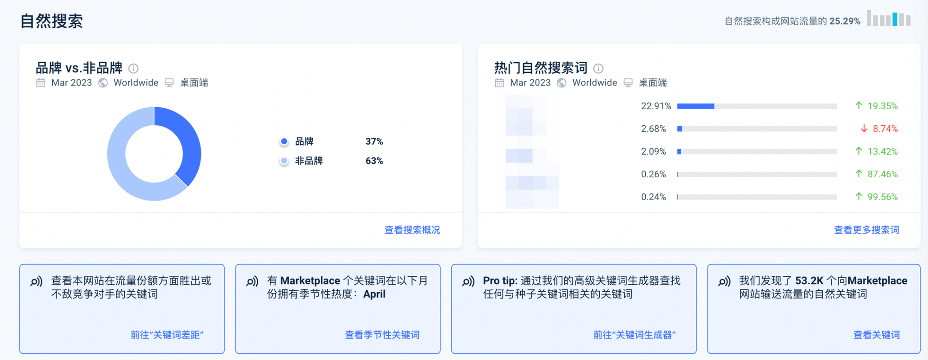Click info icon beside 热门自然搜索词 title

click(598, 68)
